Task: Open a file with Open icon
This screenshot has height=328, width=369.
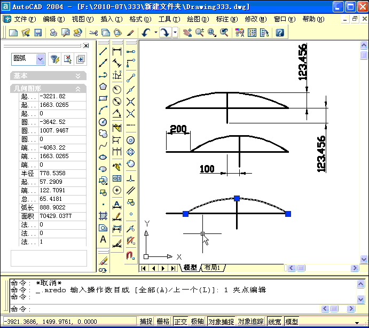Action: (x=26, y=33)
